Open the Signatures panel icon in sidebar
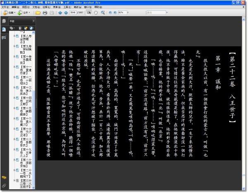248x193 pixels. pos(4,38)
